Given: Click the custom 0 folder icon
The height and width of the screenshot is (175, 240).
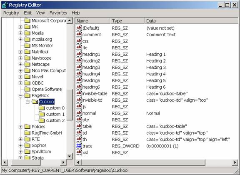Looking at the screenshot, I should pos(42,108).
